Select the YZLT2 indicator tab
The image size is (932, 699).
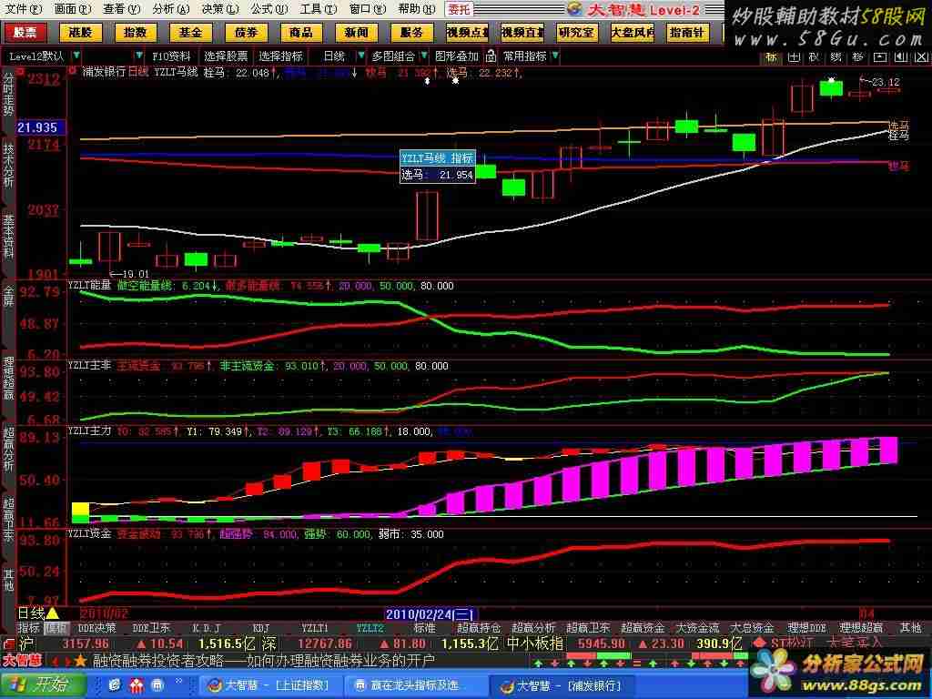370,628
